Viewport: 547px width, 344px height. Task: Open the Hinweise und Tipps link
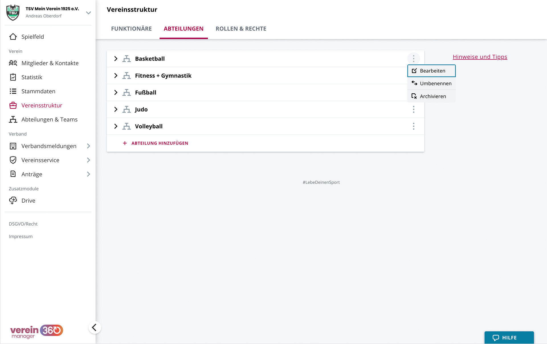(480, 57)
